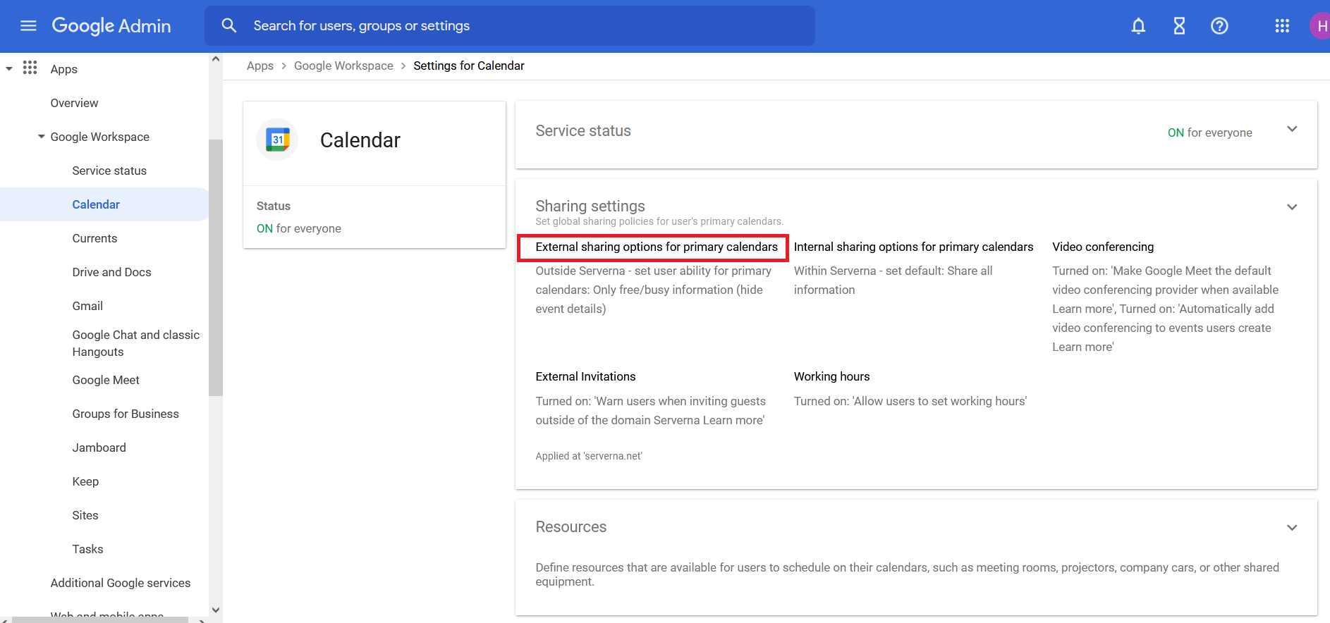1330x623 pixels.
Task: Click the sidebar horizontal scrollbar thumb
Action: tap(100, 620)
